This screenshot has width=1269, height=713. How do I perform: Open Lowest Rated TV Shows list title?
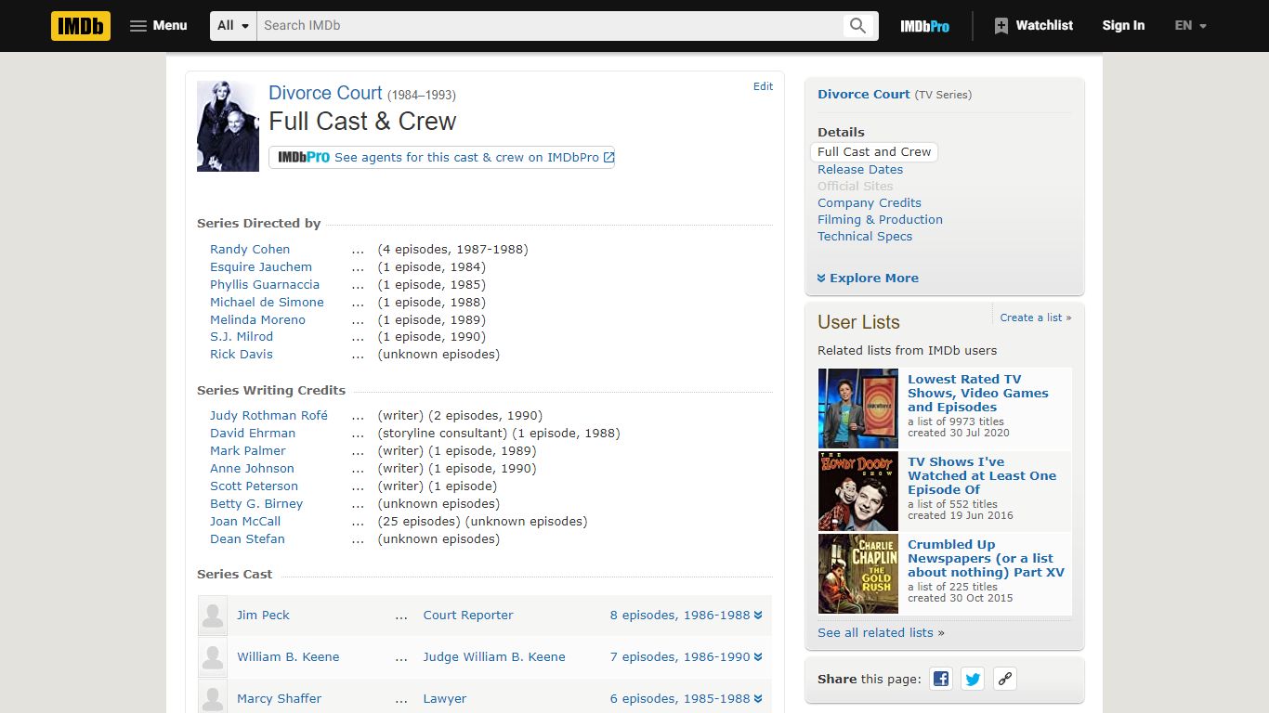pyautogui.click(x=978, y=393)
